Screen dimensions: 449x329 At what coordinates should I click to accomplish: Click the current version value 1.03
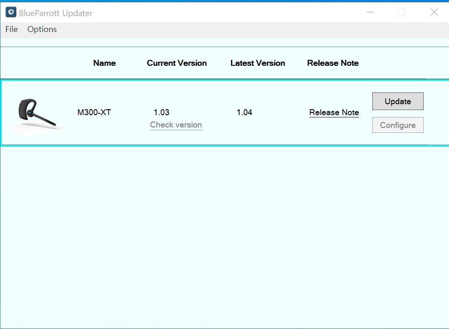(161, 112)
